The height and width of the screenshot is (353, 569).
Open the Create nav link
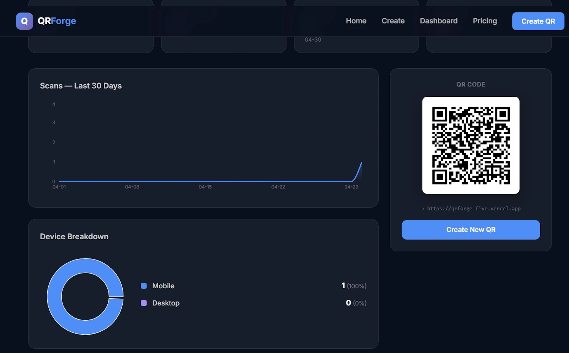pos(393,21)
